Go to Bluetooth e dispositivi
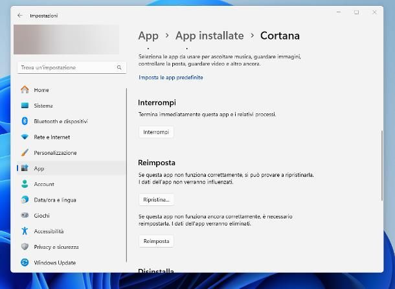This screenshot has height=289, width=395. coord(71,121)
